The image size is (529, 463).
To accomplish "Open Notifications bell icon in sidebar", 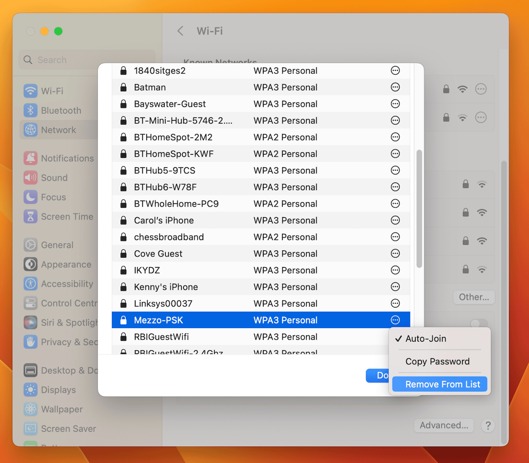I will [30, 158].
